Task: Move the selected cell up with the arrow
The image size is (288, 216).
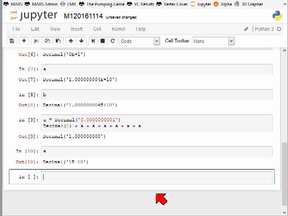Action: [71, 41]
